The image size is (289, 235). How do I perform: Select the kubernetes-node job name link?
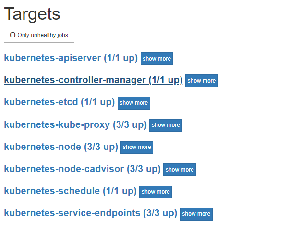[42, 147]
